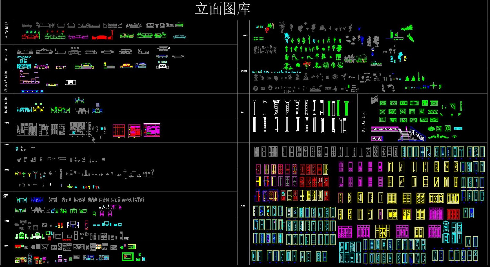The height and width of the screenshot is (267, 490).
Task: Pick the white twisted spiral column block
Action: (x=276, y=107)
